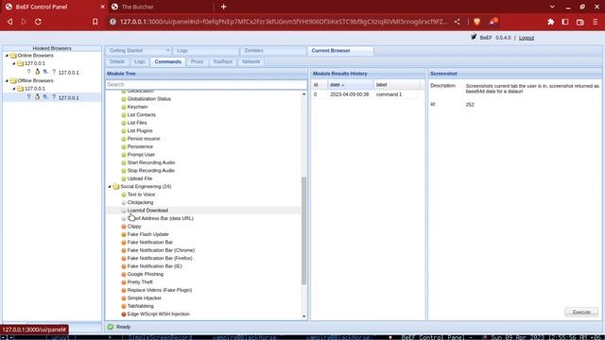
Task: Select the Fake Flash Update module
Action: click(147, 234)
